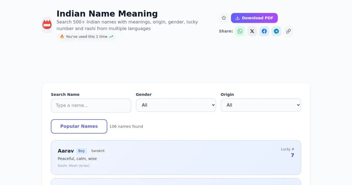This screenshot has height=185, width=352.
Task: Click the lucky number 7 value
Action: click(292, 155)
